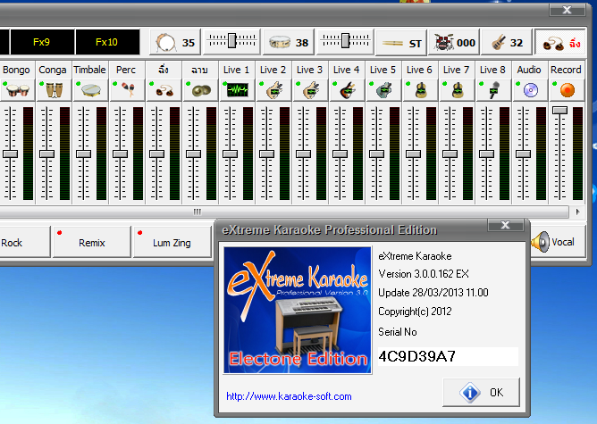The image size is (597, 424).
Task: Click the Live 4 electric guitar icon
Action: click(x=347, y=90)
